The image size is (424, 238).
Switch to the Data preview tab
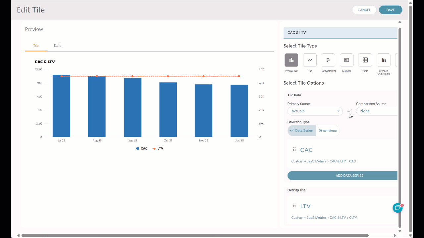(58, 46)
